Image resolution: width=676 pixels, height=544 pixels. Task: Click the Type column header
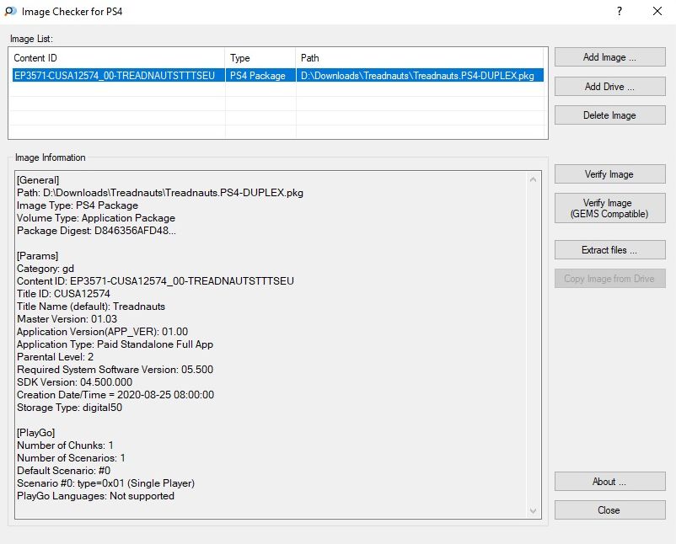point(260,58)
